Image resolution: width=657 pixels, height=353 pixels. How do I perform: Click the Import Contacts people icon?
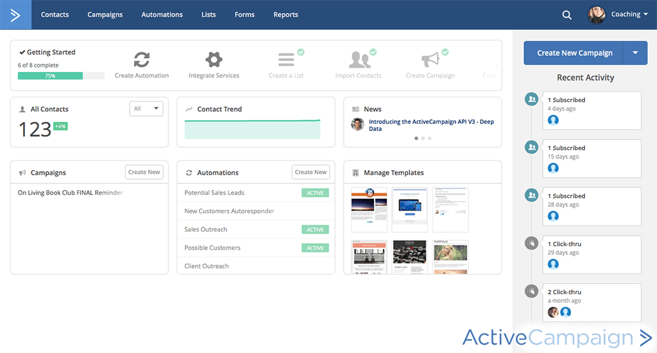click(359, 60)
